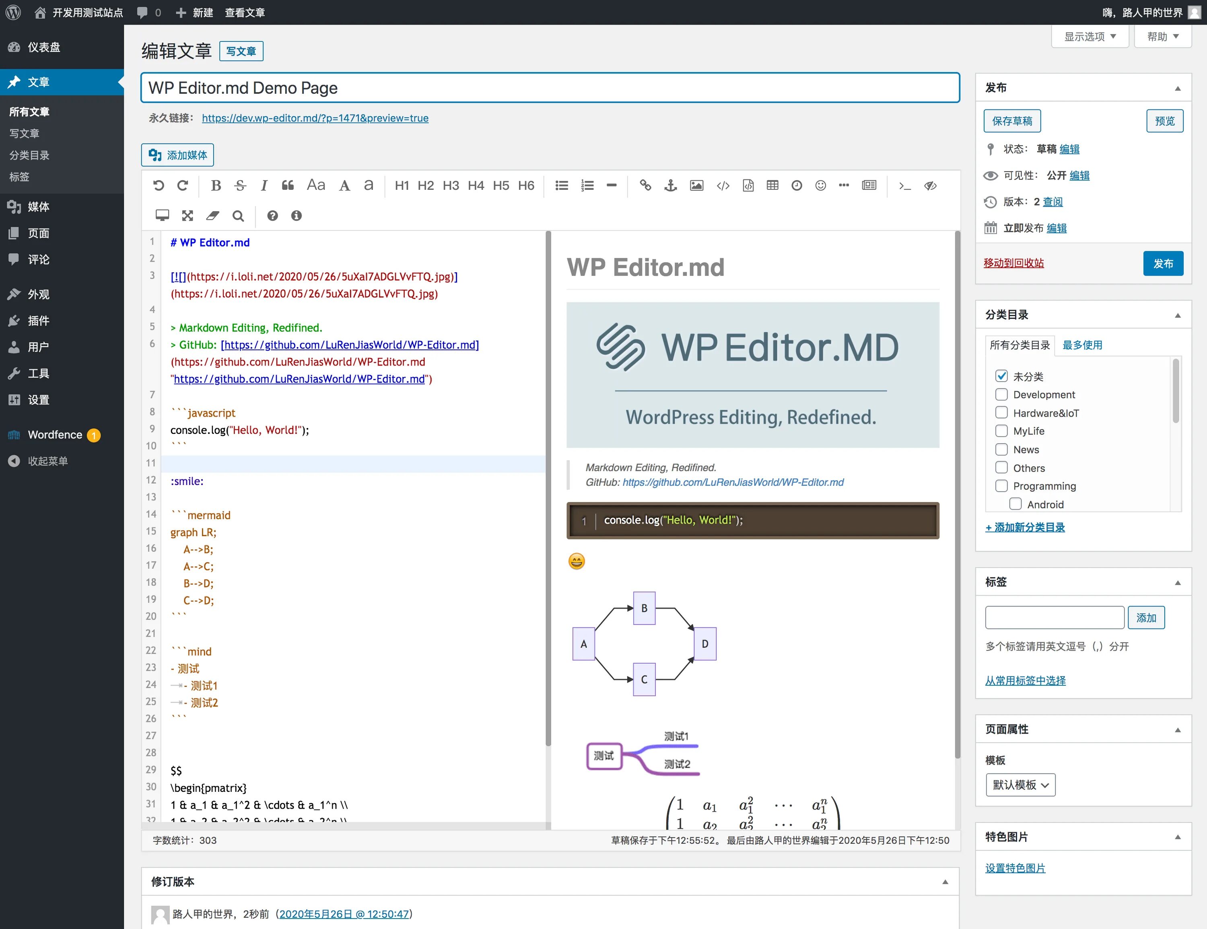
Task: Collapse the 发布 publish panel
Action: [1177, 88]
